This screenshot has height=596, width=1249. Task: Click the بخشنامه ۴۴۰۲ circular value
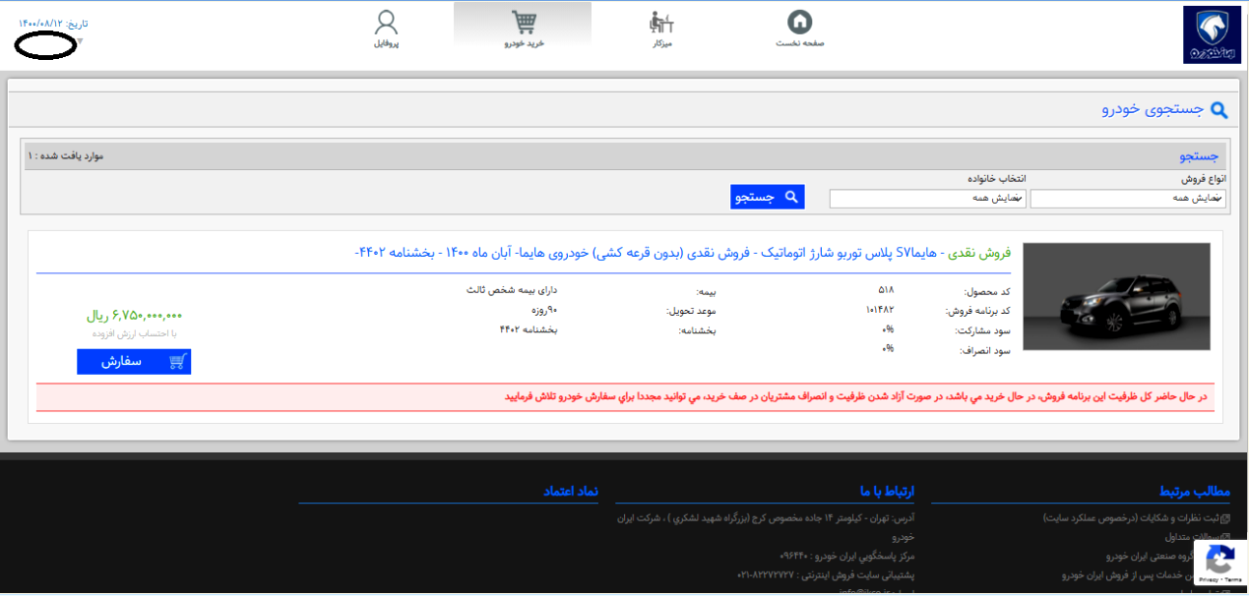pos(529,329)
